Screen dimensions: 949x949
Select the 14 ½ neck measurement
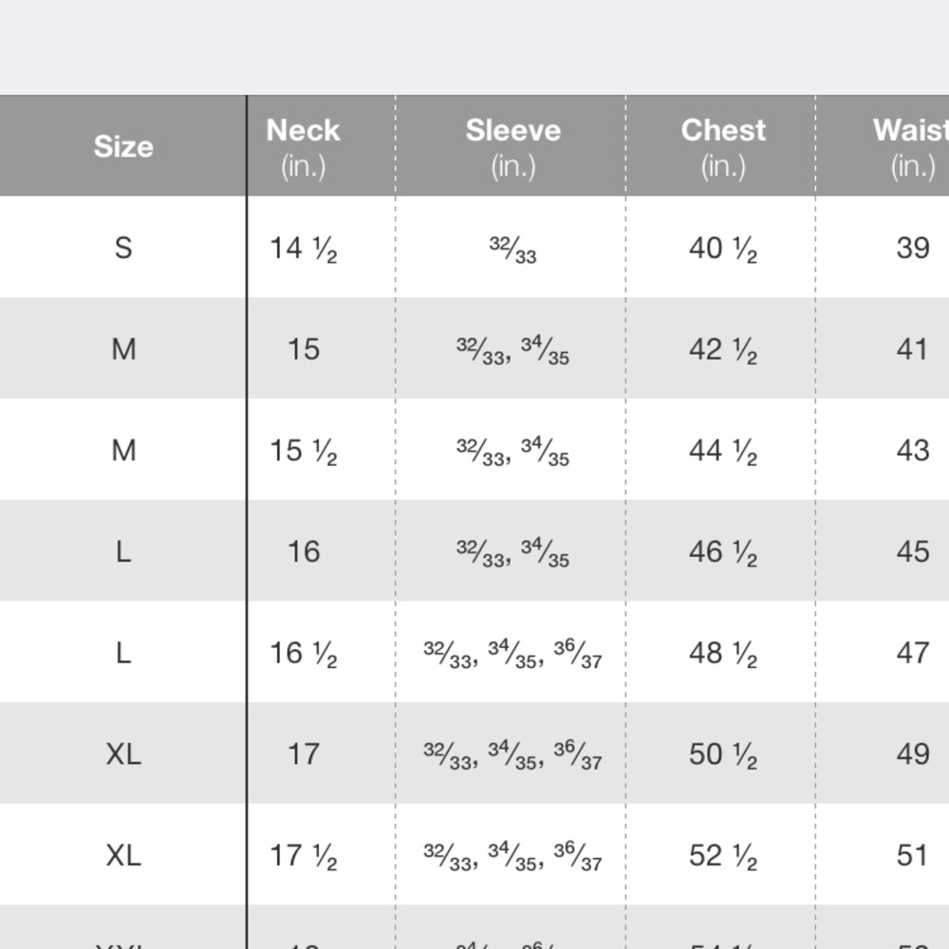click(303, 248)
